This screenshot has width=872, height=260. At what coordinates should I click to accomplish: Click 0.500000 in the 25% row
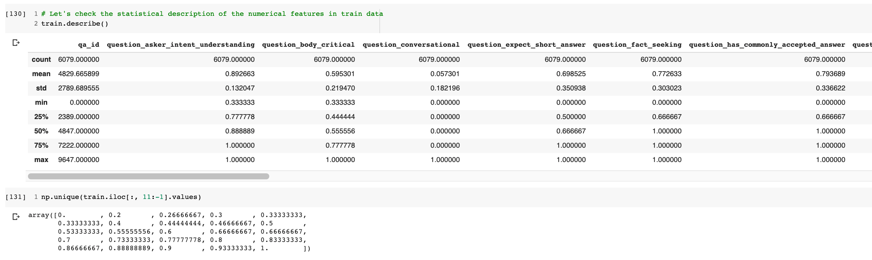pyautogui.click(x=571, y=117)
